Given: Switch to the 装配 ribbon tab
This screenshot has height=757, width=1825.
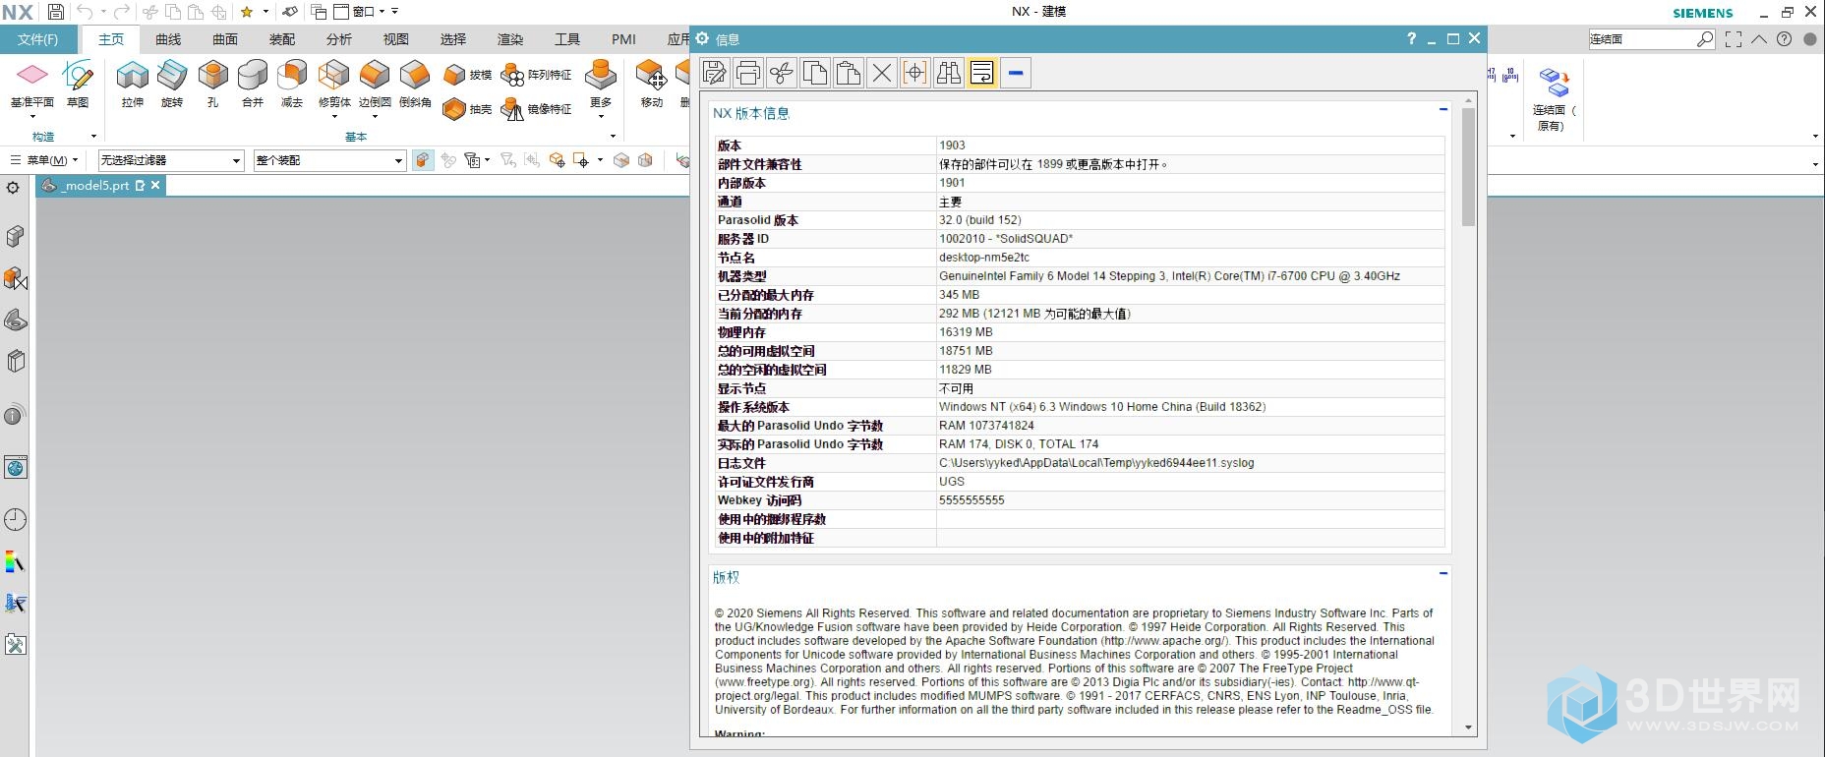Looking at the screenshot, I should [x=282, y=39].
